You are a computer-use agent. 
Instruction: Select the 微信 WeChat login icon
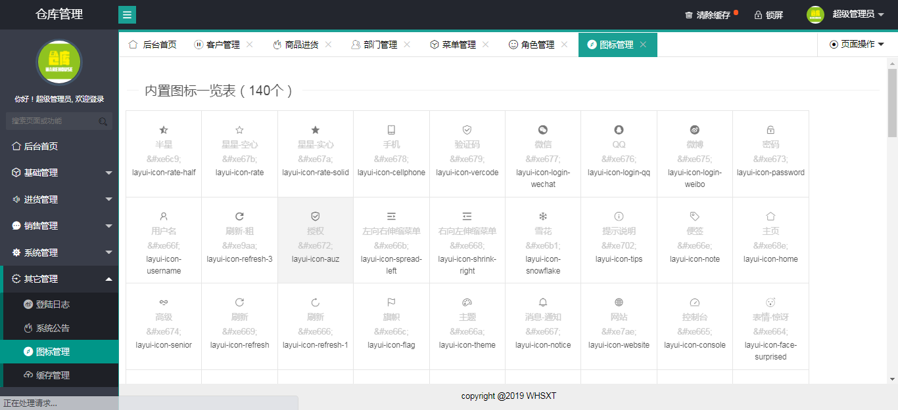[543, 154]
